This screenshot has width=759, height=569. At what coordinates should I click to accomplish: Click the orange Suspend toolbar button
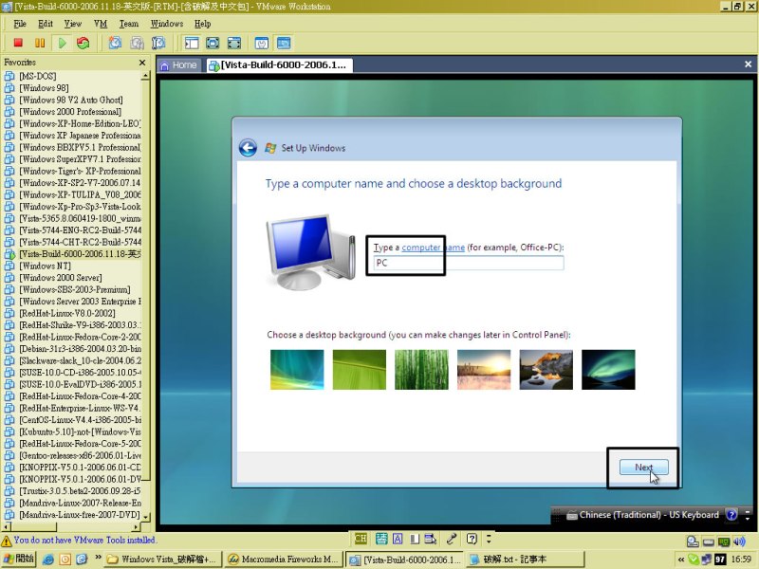(40, 43)
